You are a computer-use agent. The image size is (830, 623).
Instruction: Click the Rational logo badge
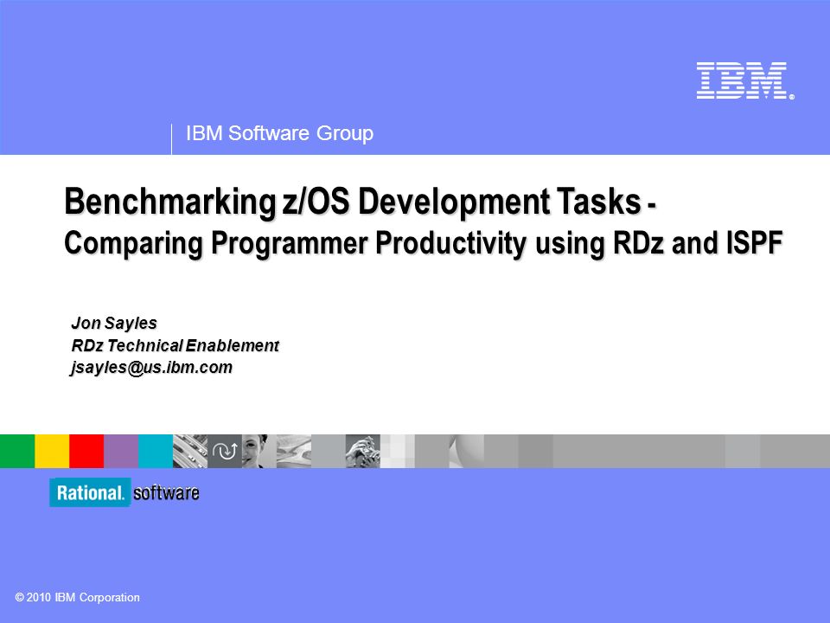tap(89, 492)
